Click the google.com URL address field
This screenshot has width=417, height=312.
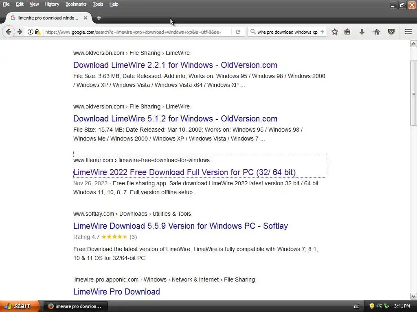click(x=136, y=32)
